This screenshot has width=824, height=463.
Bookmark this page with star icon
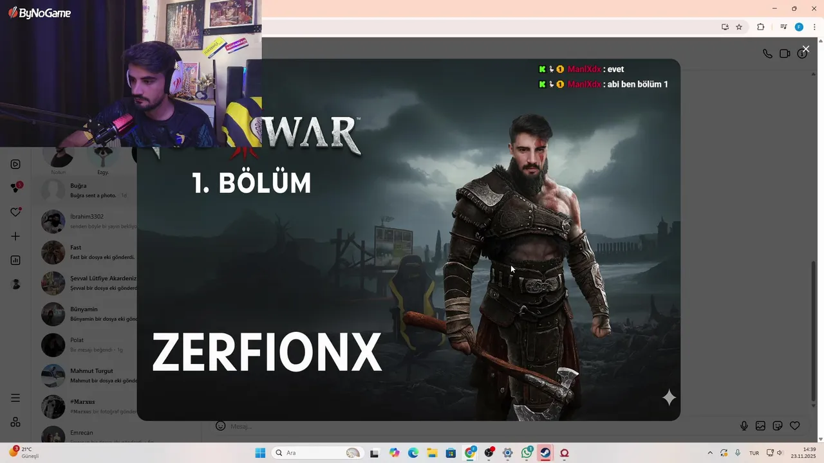(x=739, y=27)
